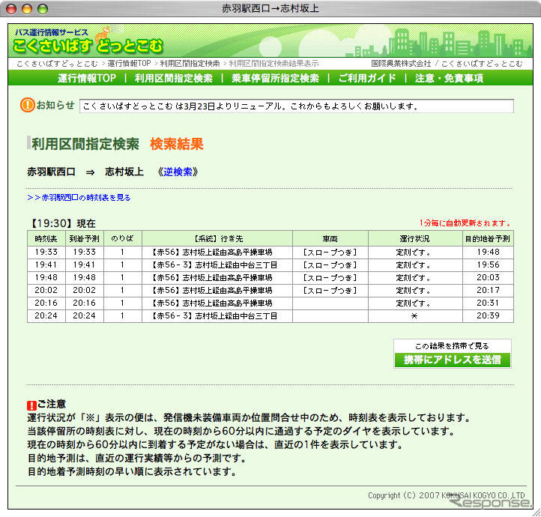541x517 pixels.
Task: Open the 赤羽駅西口の時刻表を見る link
Action: [79, 198]
